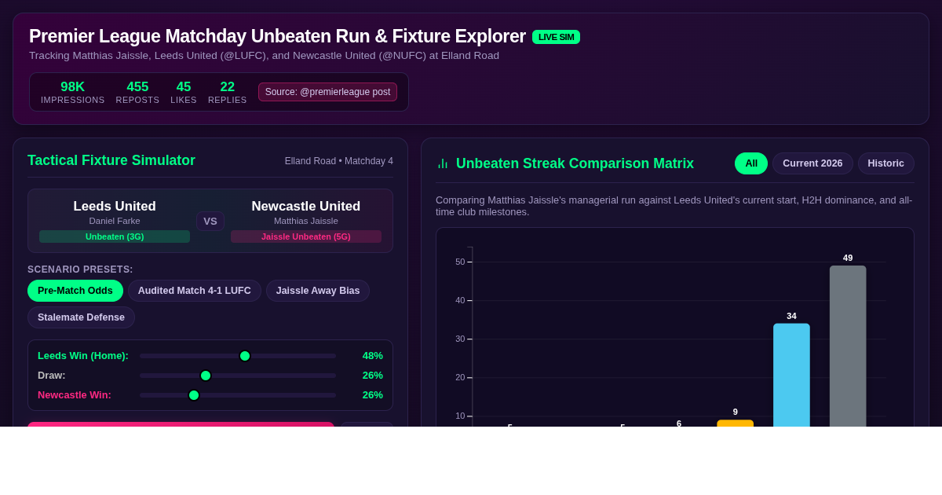Choose the Jaissle Away Bias preset
Viewport: 942px width, 495px height.
tap(318, 291)
